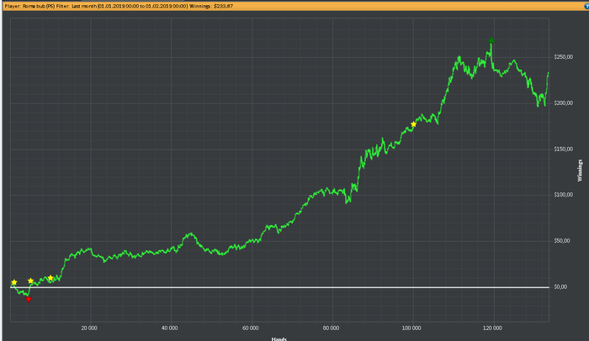
Task: Click the 100 000 hands axis label
Action: [411, 328]
